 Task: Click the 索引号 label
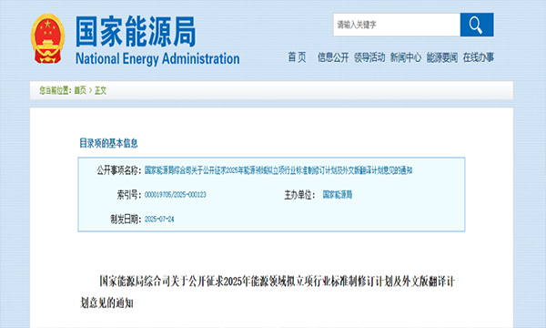pyautogui.click(x=129, y=195)
